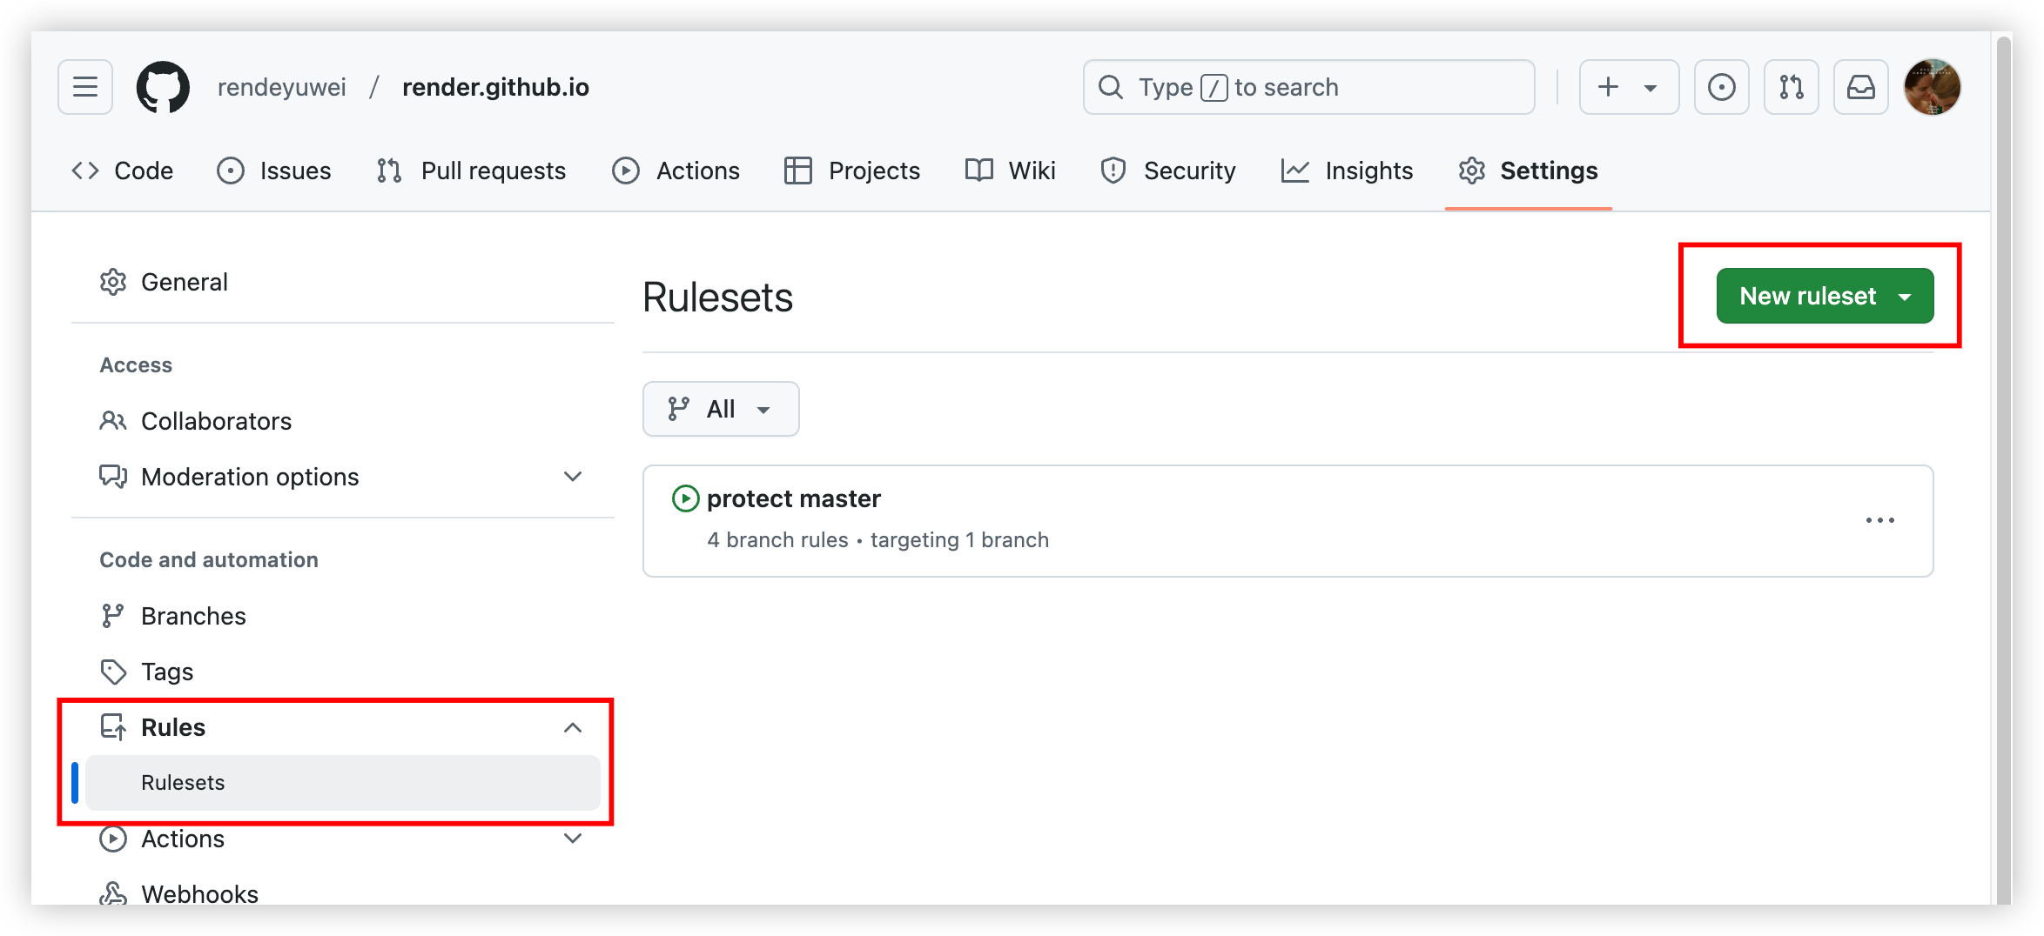Screen dimensions: 2044x936
Task: Open the protect master ruleset
Action: coord(793,498)
